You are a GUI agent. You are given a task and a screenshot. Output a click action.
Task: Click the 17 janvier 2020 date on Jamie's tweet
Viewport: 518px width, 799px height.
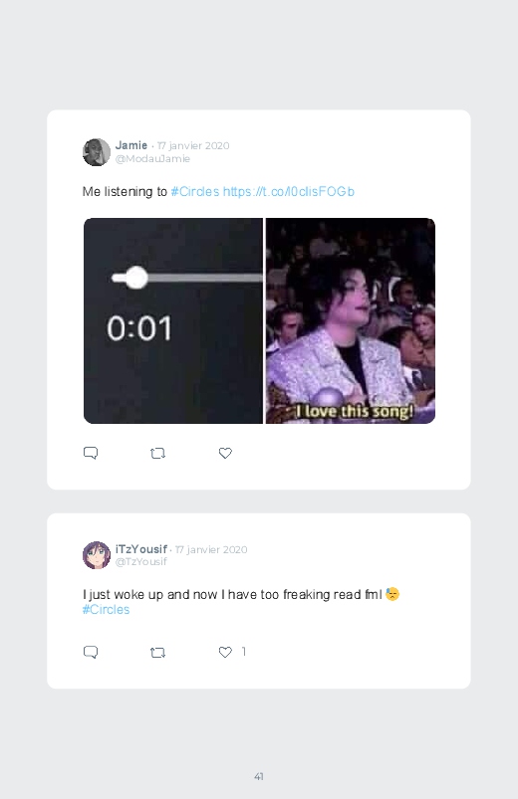click(193, 145)
